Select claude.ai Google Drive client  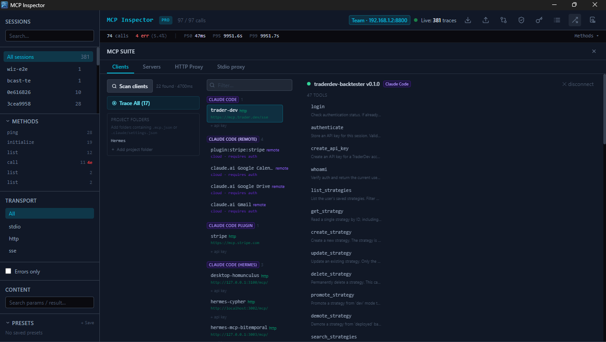[245, 189]
